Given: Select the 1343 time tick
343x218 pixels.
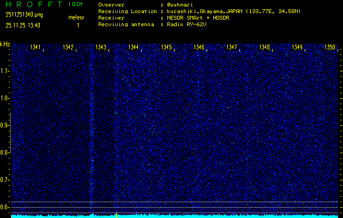Looking at the screenshot, I should [101, 47].
